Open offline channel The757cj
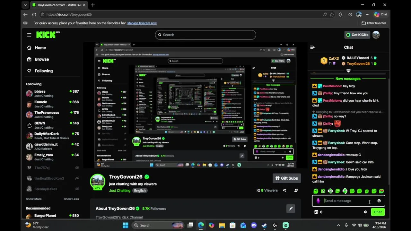Image resolution: width=411 pixels, height=231 pixels. click(53, 168)
